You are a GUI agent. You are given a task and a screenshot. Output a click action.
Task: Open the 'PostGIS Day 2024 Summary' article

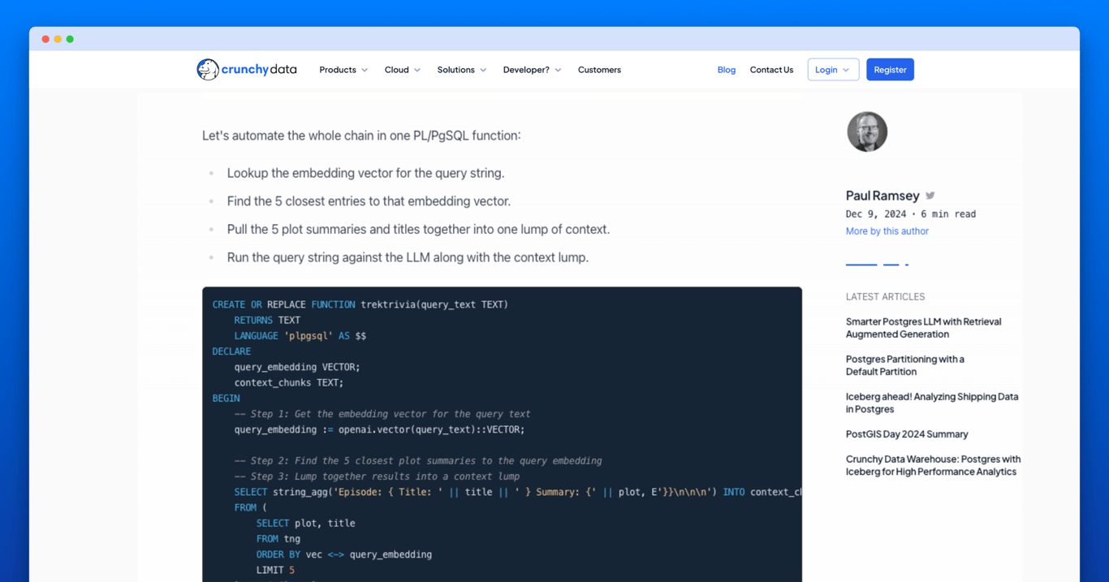907,434
